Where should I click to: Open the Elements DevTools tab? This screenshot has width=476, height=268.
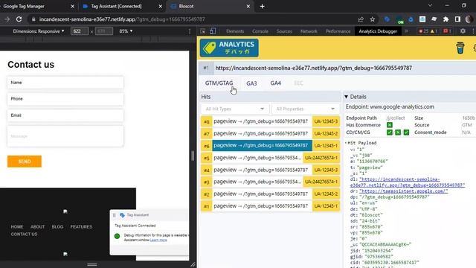pos(235,31)
